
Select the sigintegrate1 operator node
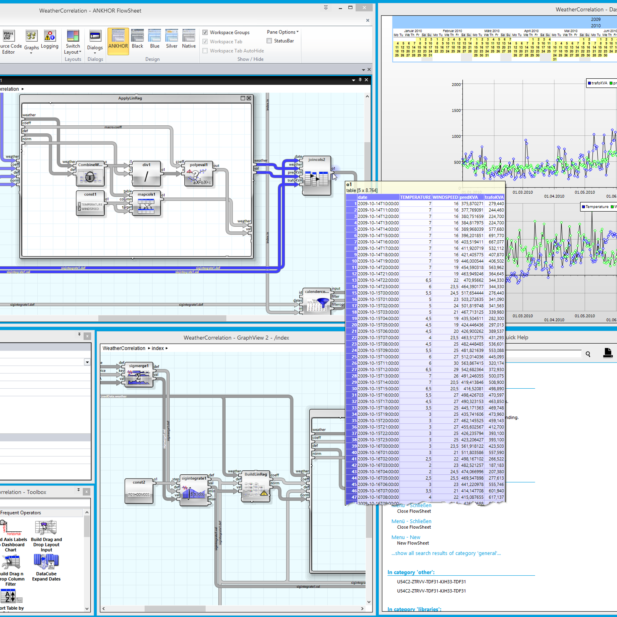point(194,491)
